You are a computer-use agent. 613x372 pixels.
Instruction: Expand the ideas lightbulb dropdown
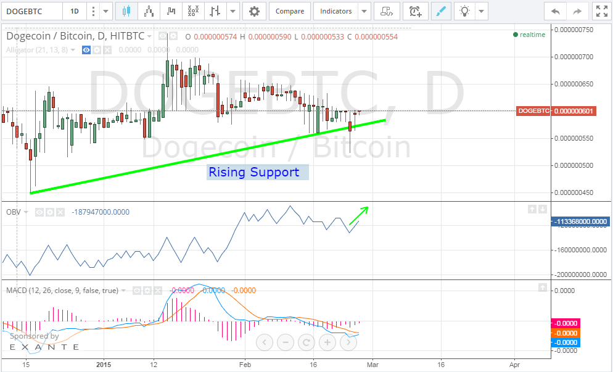point(482,11)
